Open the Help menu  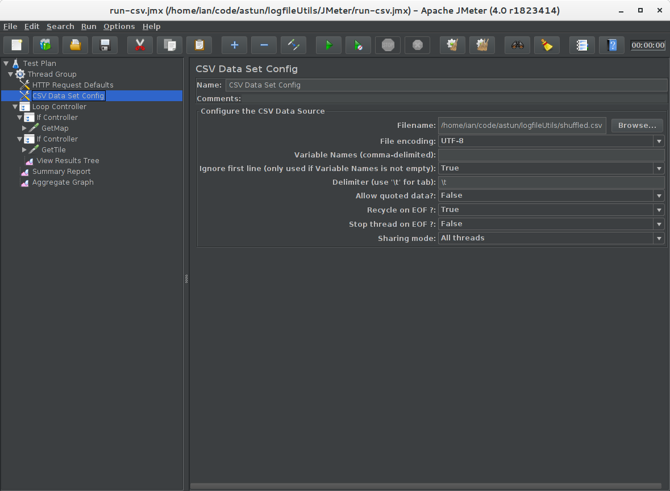[151, 27]
